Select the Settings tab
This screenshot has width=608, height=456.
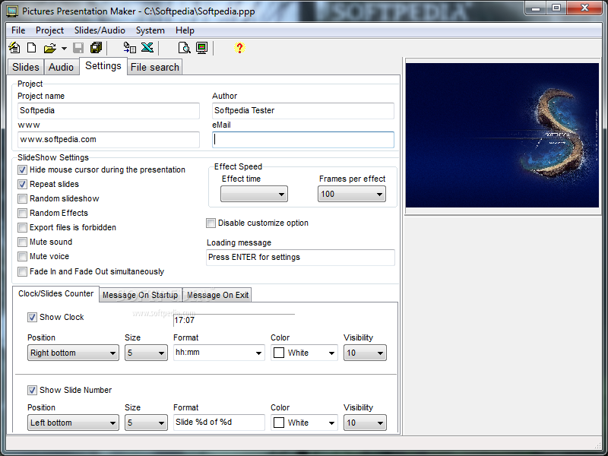[x=103, y=66]
